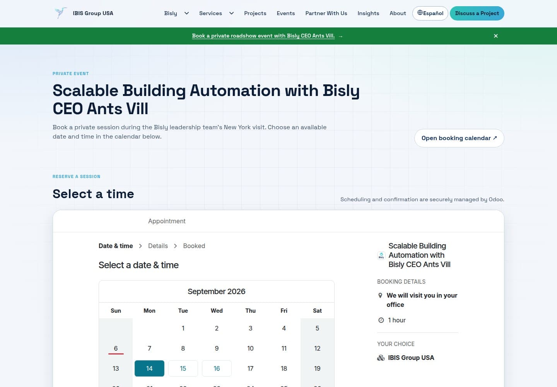Open the About page

click(x=398, y=13)
